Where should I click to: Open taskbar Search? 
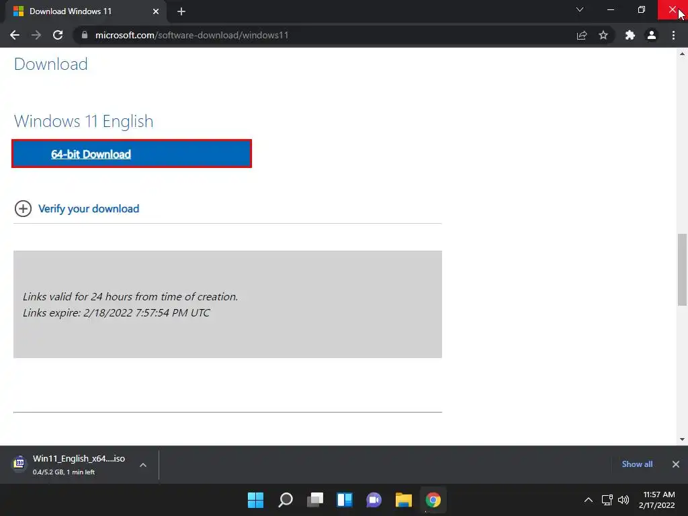tap(285, 500)
